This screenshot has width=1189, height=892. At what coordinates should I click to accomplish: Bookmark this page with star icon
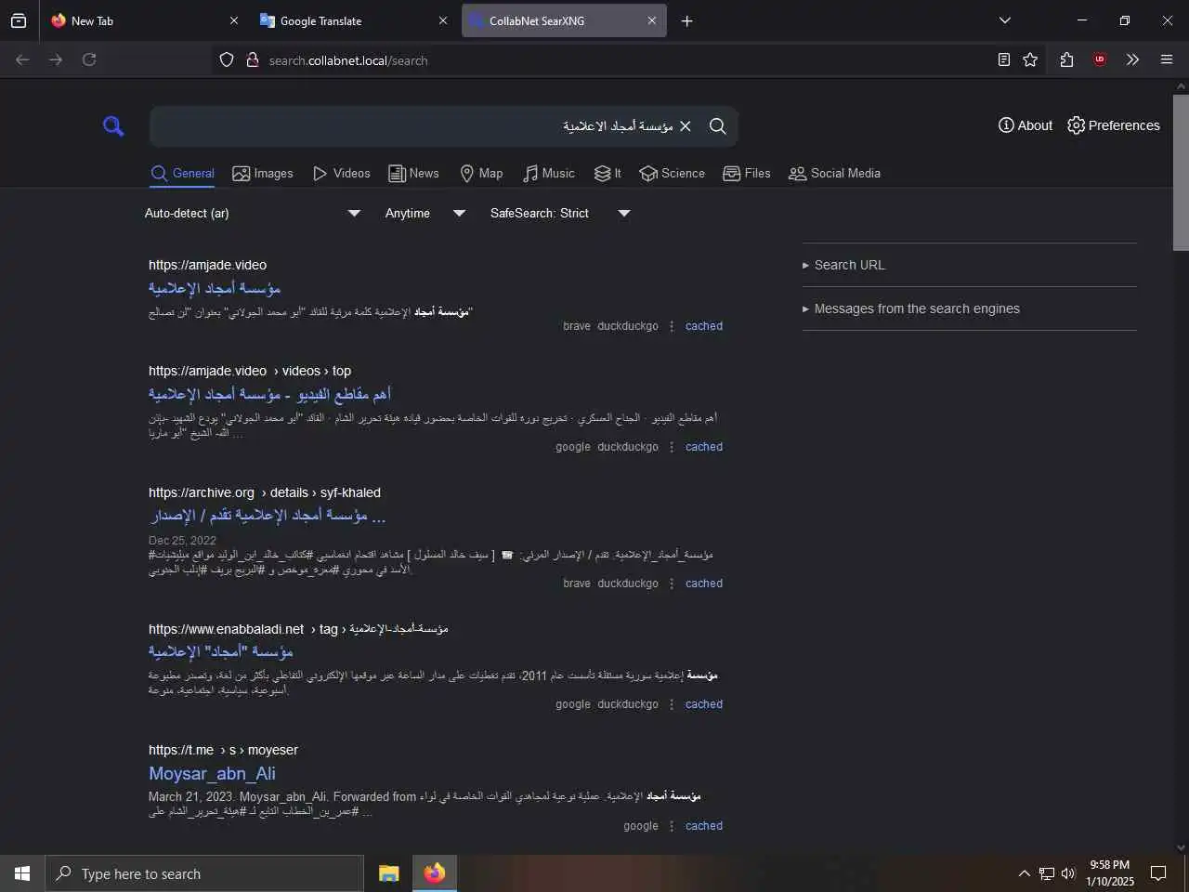tap(1030, 59)
